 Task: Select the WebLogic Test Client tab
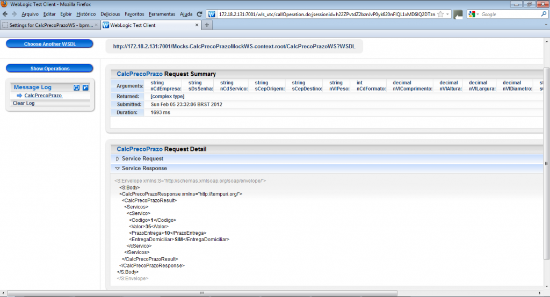(x=151, y=25)
